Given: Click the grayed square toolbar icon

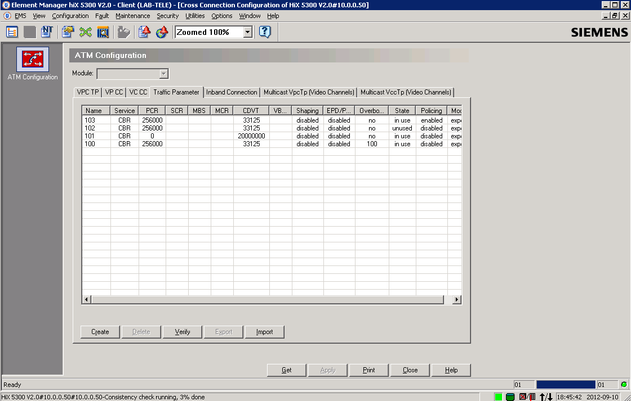Looking at the screenshot, I should 30,32.
